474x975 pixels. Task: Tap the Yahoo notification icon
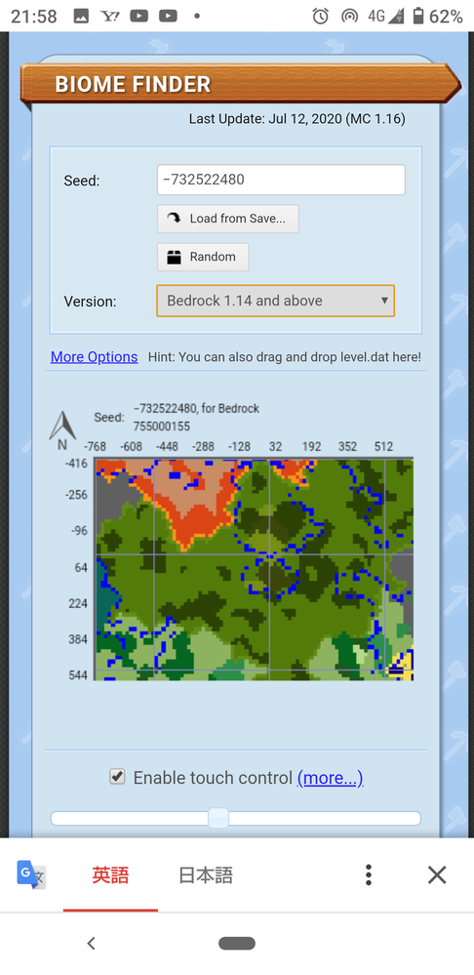[110, 17]
